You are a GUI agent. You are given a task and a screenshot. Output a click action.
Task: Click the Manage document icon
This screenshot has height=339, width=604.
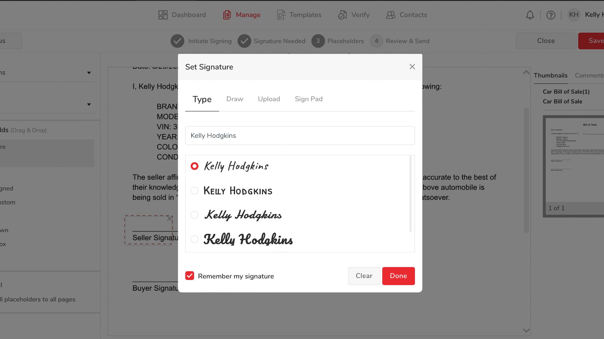coord(227,15)
